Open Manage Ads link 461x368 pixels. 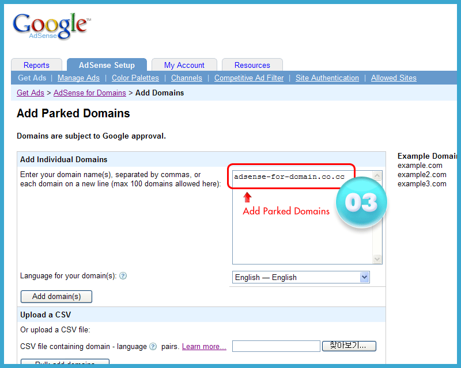pos(78,78)
